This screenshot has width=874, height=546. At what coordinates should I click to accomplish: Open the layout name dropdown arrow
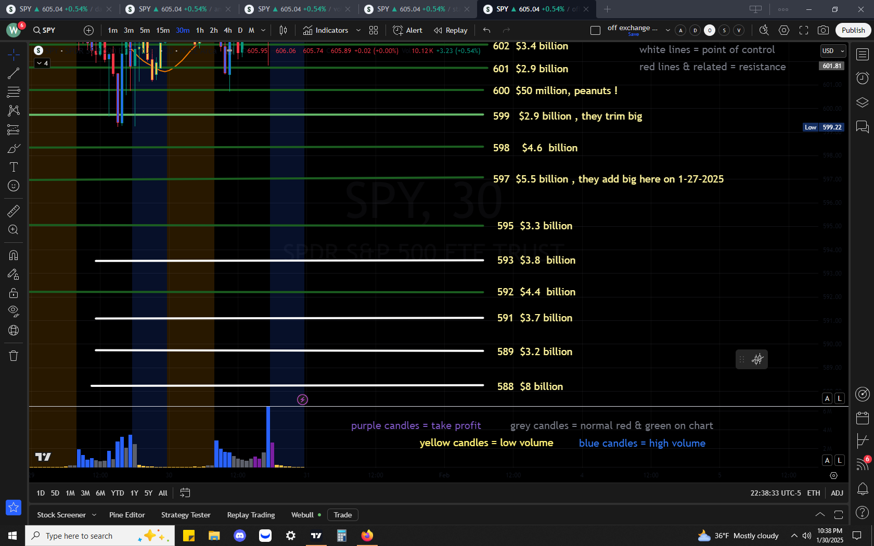click(667, 30)
